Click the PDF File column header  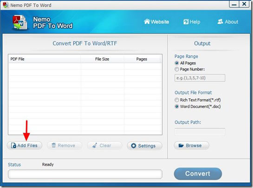[45, 59]
